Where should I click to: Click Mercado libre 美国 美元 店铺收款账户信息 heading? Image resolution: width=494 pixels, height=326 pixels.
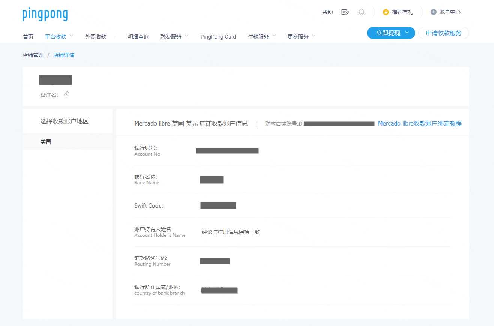coord(191,123)
